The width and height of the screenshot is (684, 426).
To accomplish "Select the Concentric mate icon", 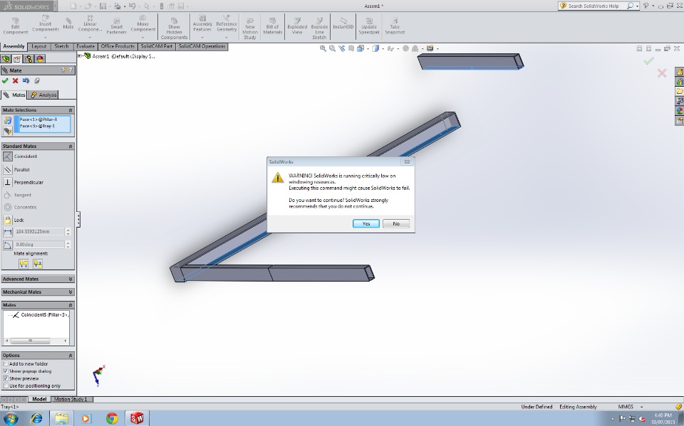I will click(x=7, y=207).
